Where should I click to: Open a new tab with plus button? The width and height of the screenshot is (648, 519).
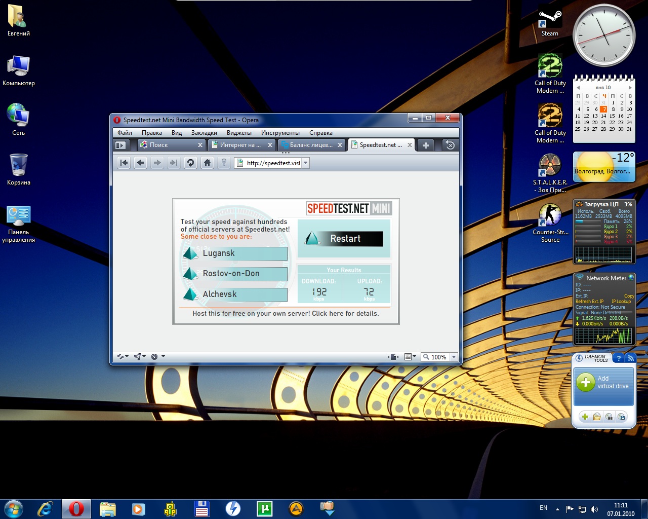pyautogui.click(x=426, y=145)
